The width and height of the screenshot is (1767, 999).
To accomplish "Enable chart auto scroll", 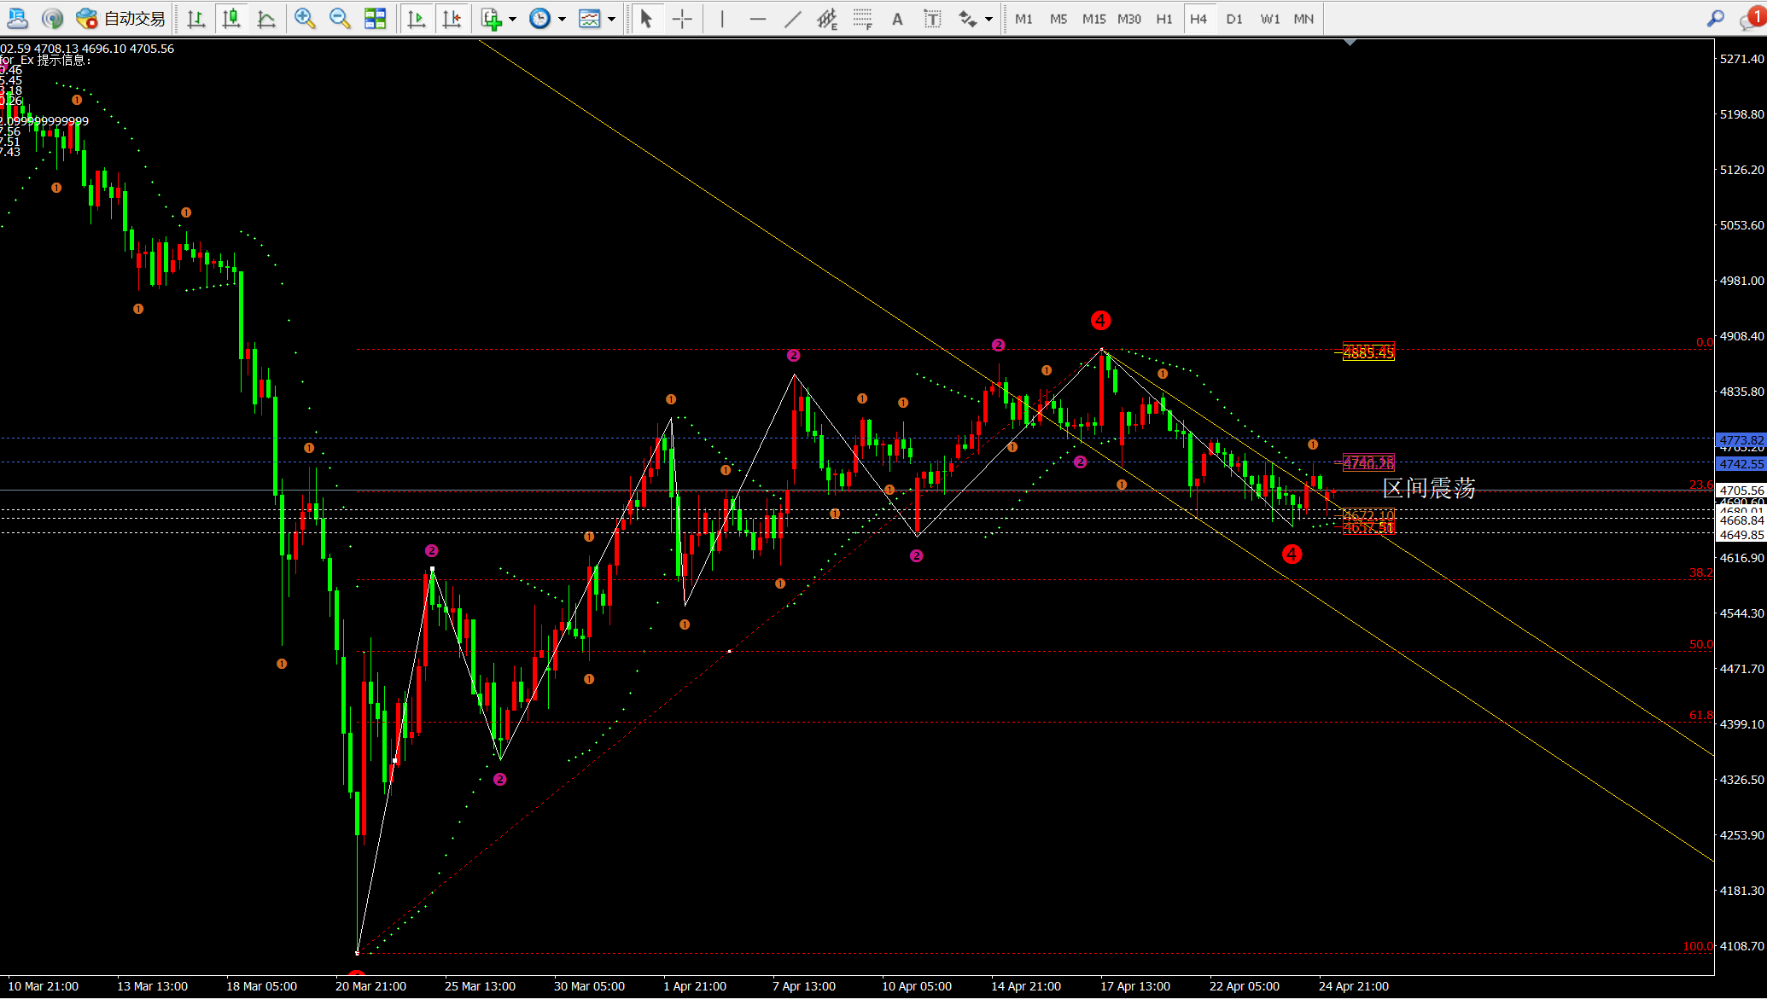I will pos(417,18).
